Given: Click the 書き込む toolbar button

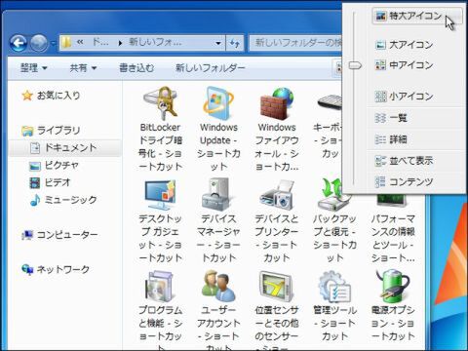Looking at the screenshot, I should (x=136, y=68).
